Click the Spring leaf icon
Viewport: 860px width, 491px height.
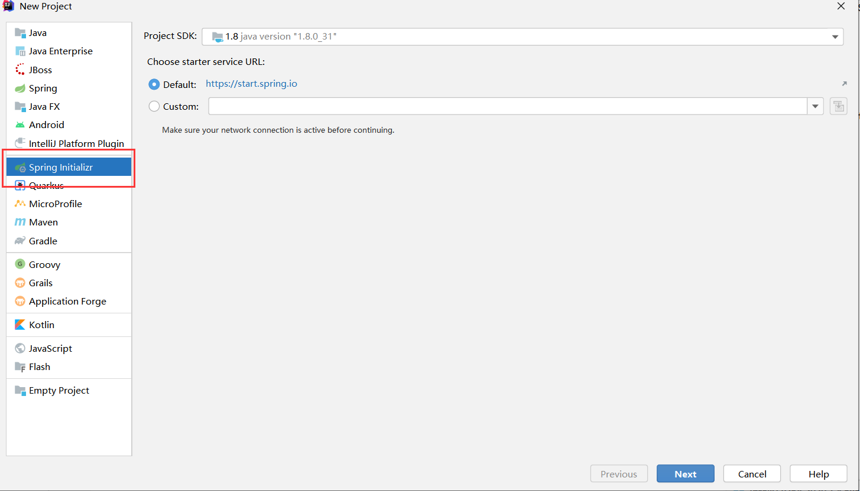pos(20,89)
